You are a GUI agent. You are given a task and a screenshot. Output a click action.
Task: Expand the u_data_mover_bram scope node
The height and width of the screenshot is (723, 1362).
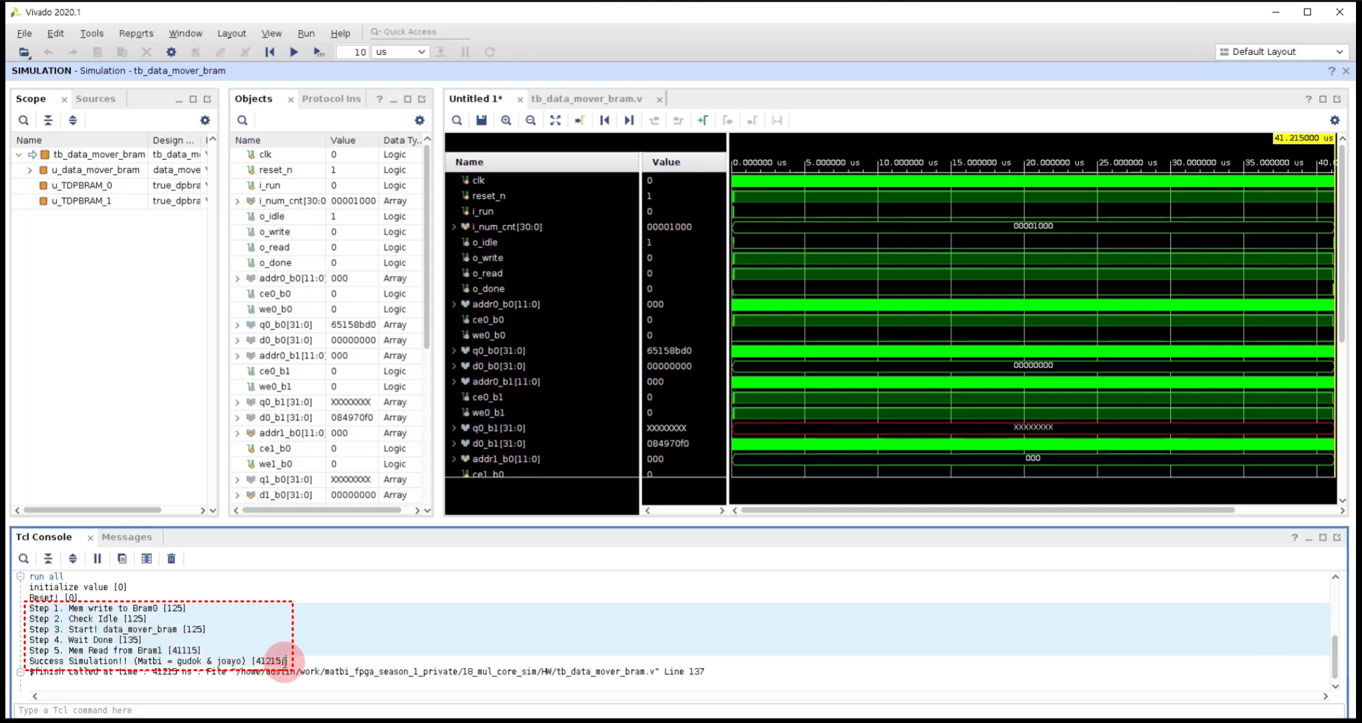[30, 170]
